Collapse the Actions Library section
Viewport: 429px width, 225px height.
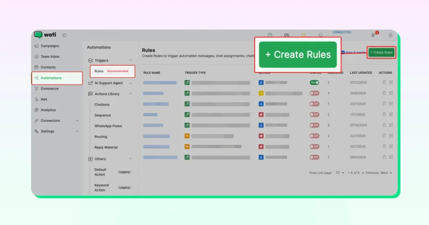tap(131, 94)
